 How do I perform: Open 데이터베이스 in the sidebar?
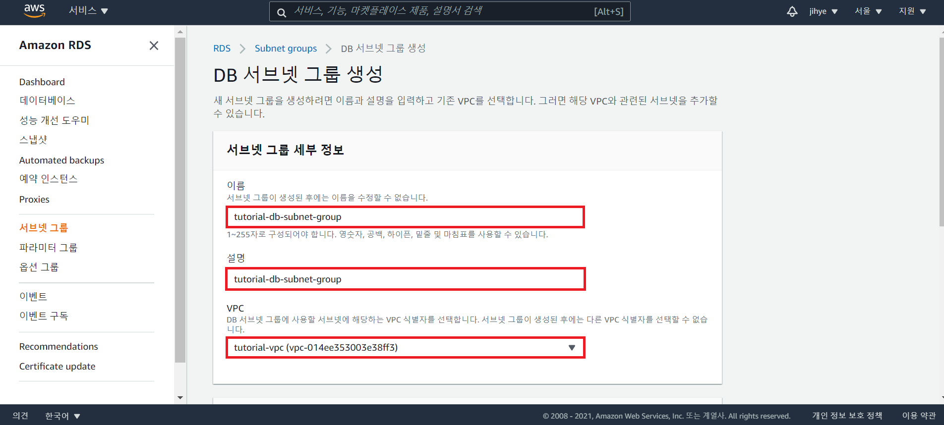click(x=47, y=101)
